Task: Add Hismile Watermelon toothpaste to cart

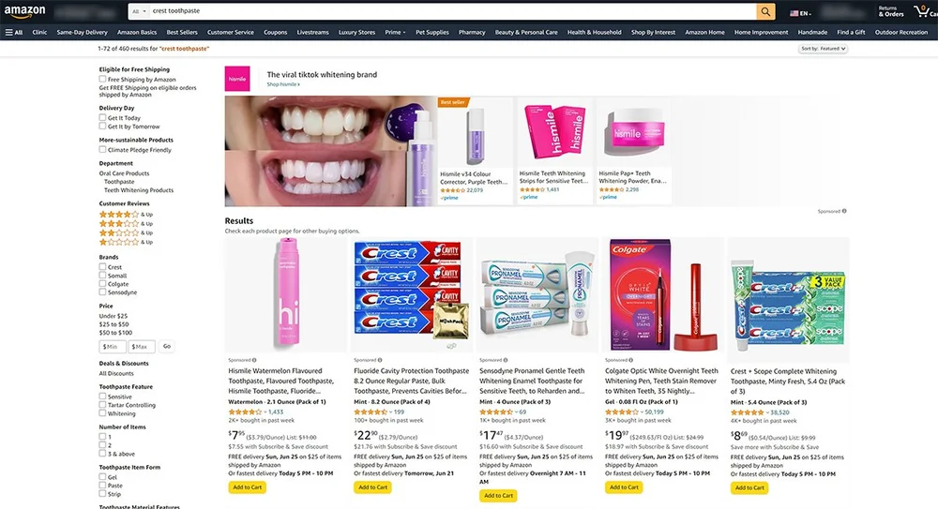Action: [x=247, y=487]
